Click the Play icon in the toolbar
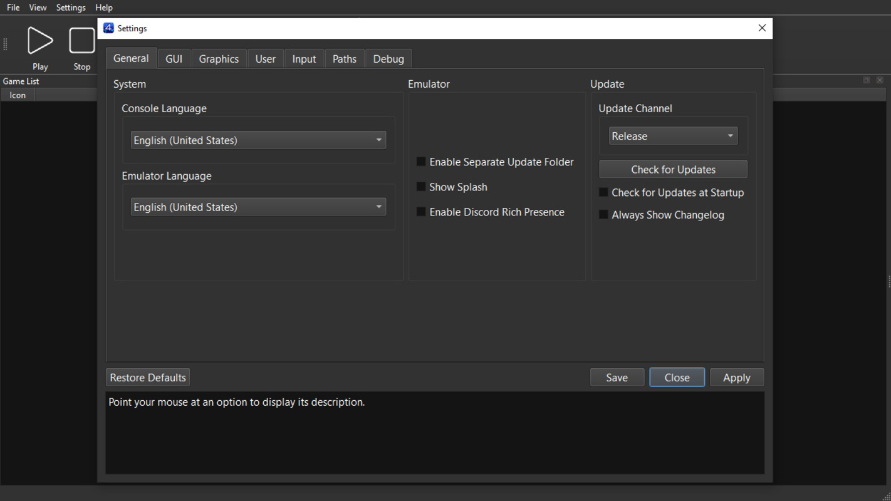This screenshot has height=501, width=891. (40, 41)
